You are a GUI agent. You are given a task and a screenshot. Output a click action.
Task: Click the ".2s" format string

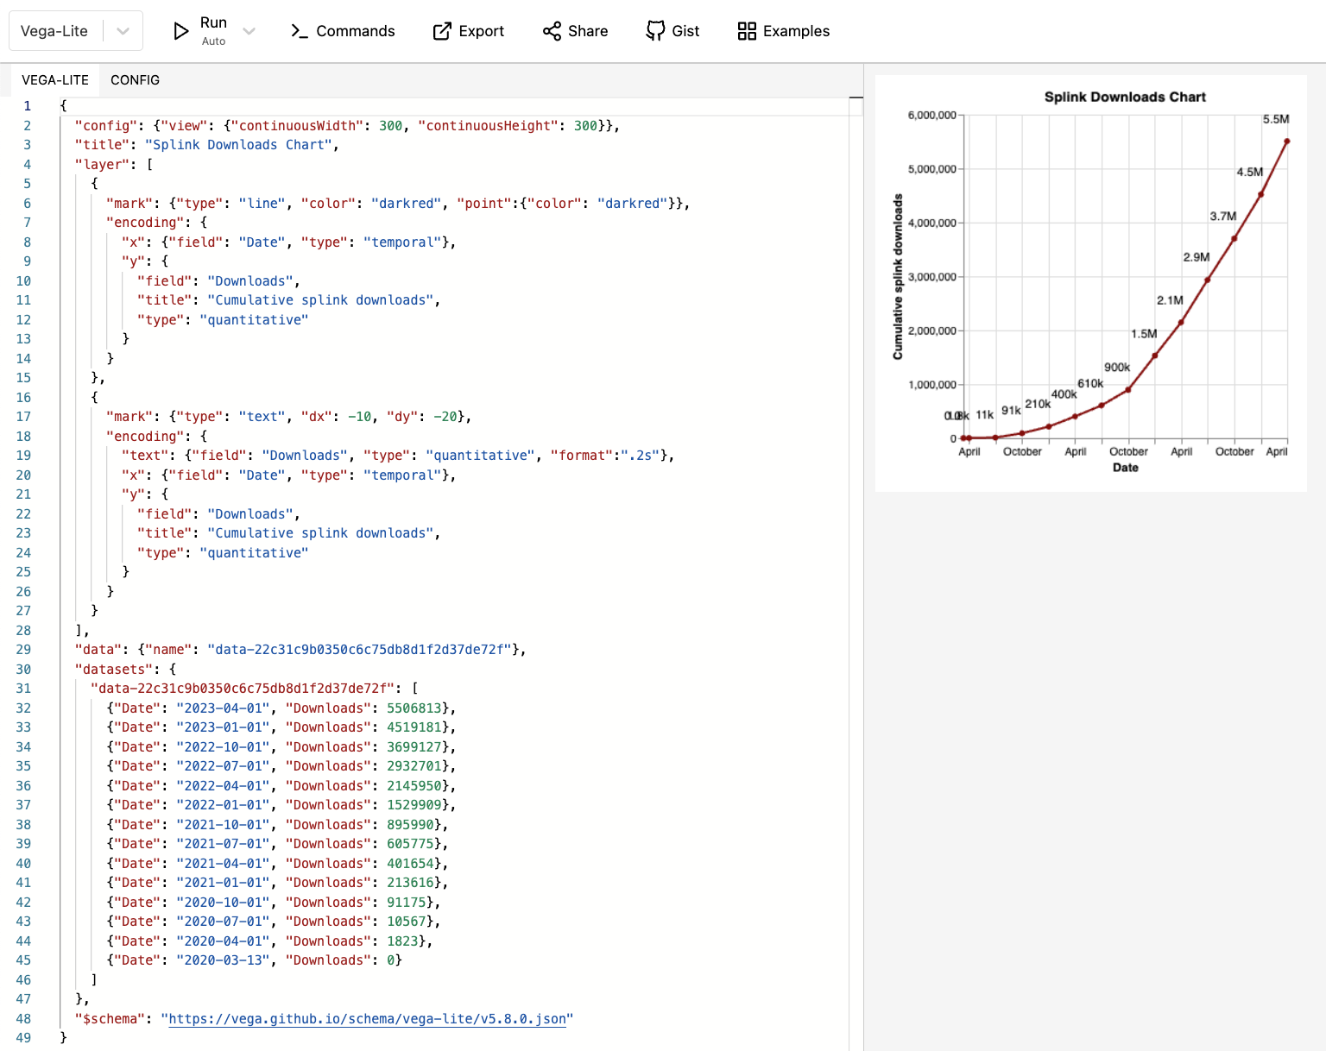click(641, 456)
